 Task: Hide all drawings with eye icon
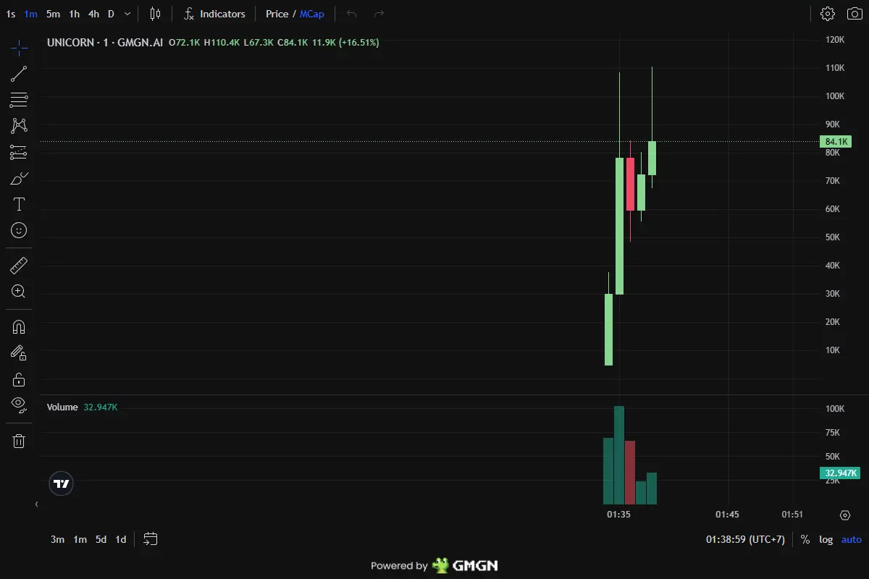pos(19,405)
